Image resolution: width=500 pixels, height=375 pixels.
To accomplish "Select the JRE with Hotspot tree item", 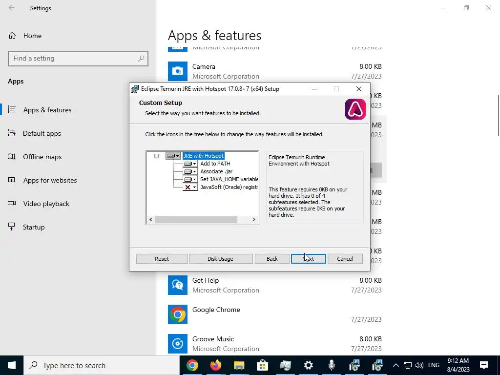I will pos(204,156).
